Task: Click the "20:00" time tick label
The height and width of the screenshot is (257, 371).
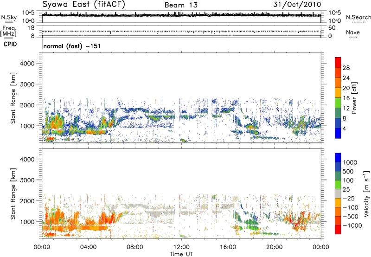Action: tap(274, 247)
